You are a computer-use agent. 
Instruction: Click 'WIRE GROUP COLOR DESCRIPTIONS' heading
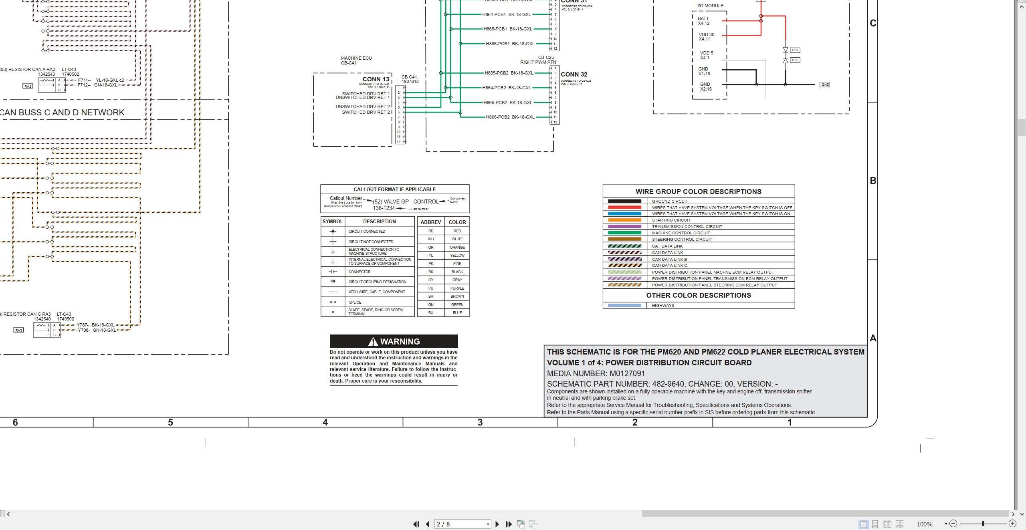pyautogui.click(x=699, y=191)
